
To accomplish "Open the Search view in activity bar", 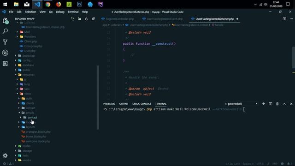I will 5,31.
